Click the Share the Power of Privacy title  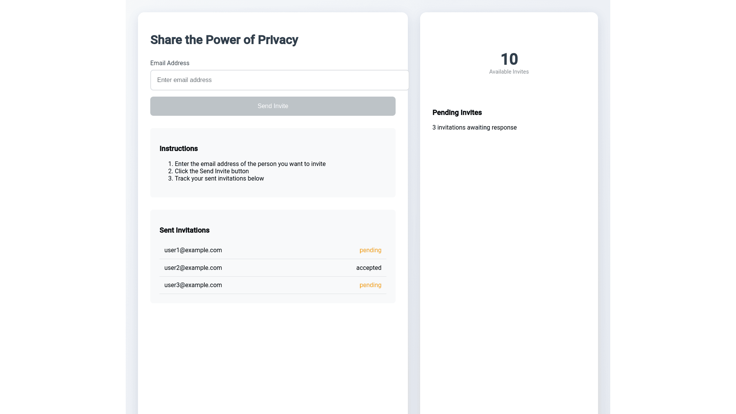coord(224,40)
